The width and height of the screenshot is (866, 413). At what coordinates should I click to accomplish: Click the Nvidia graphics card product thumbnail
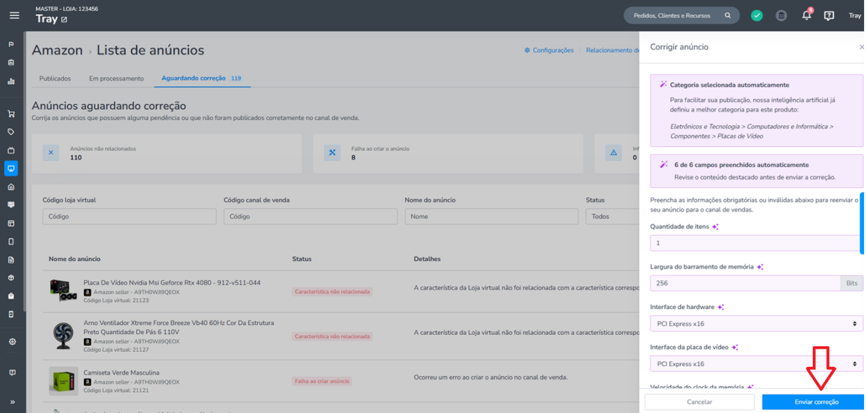click(64, 291)
